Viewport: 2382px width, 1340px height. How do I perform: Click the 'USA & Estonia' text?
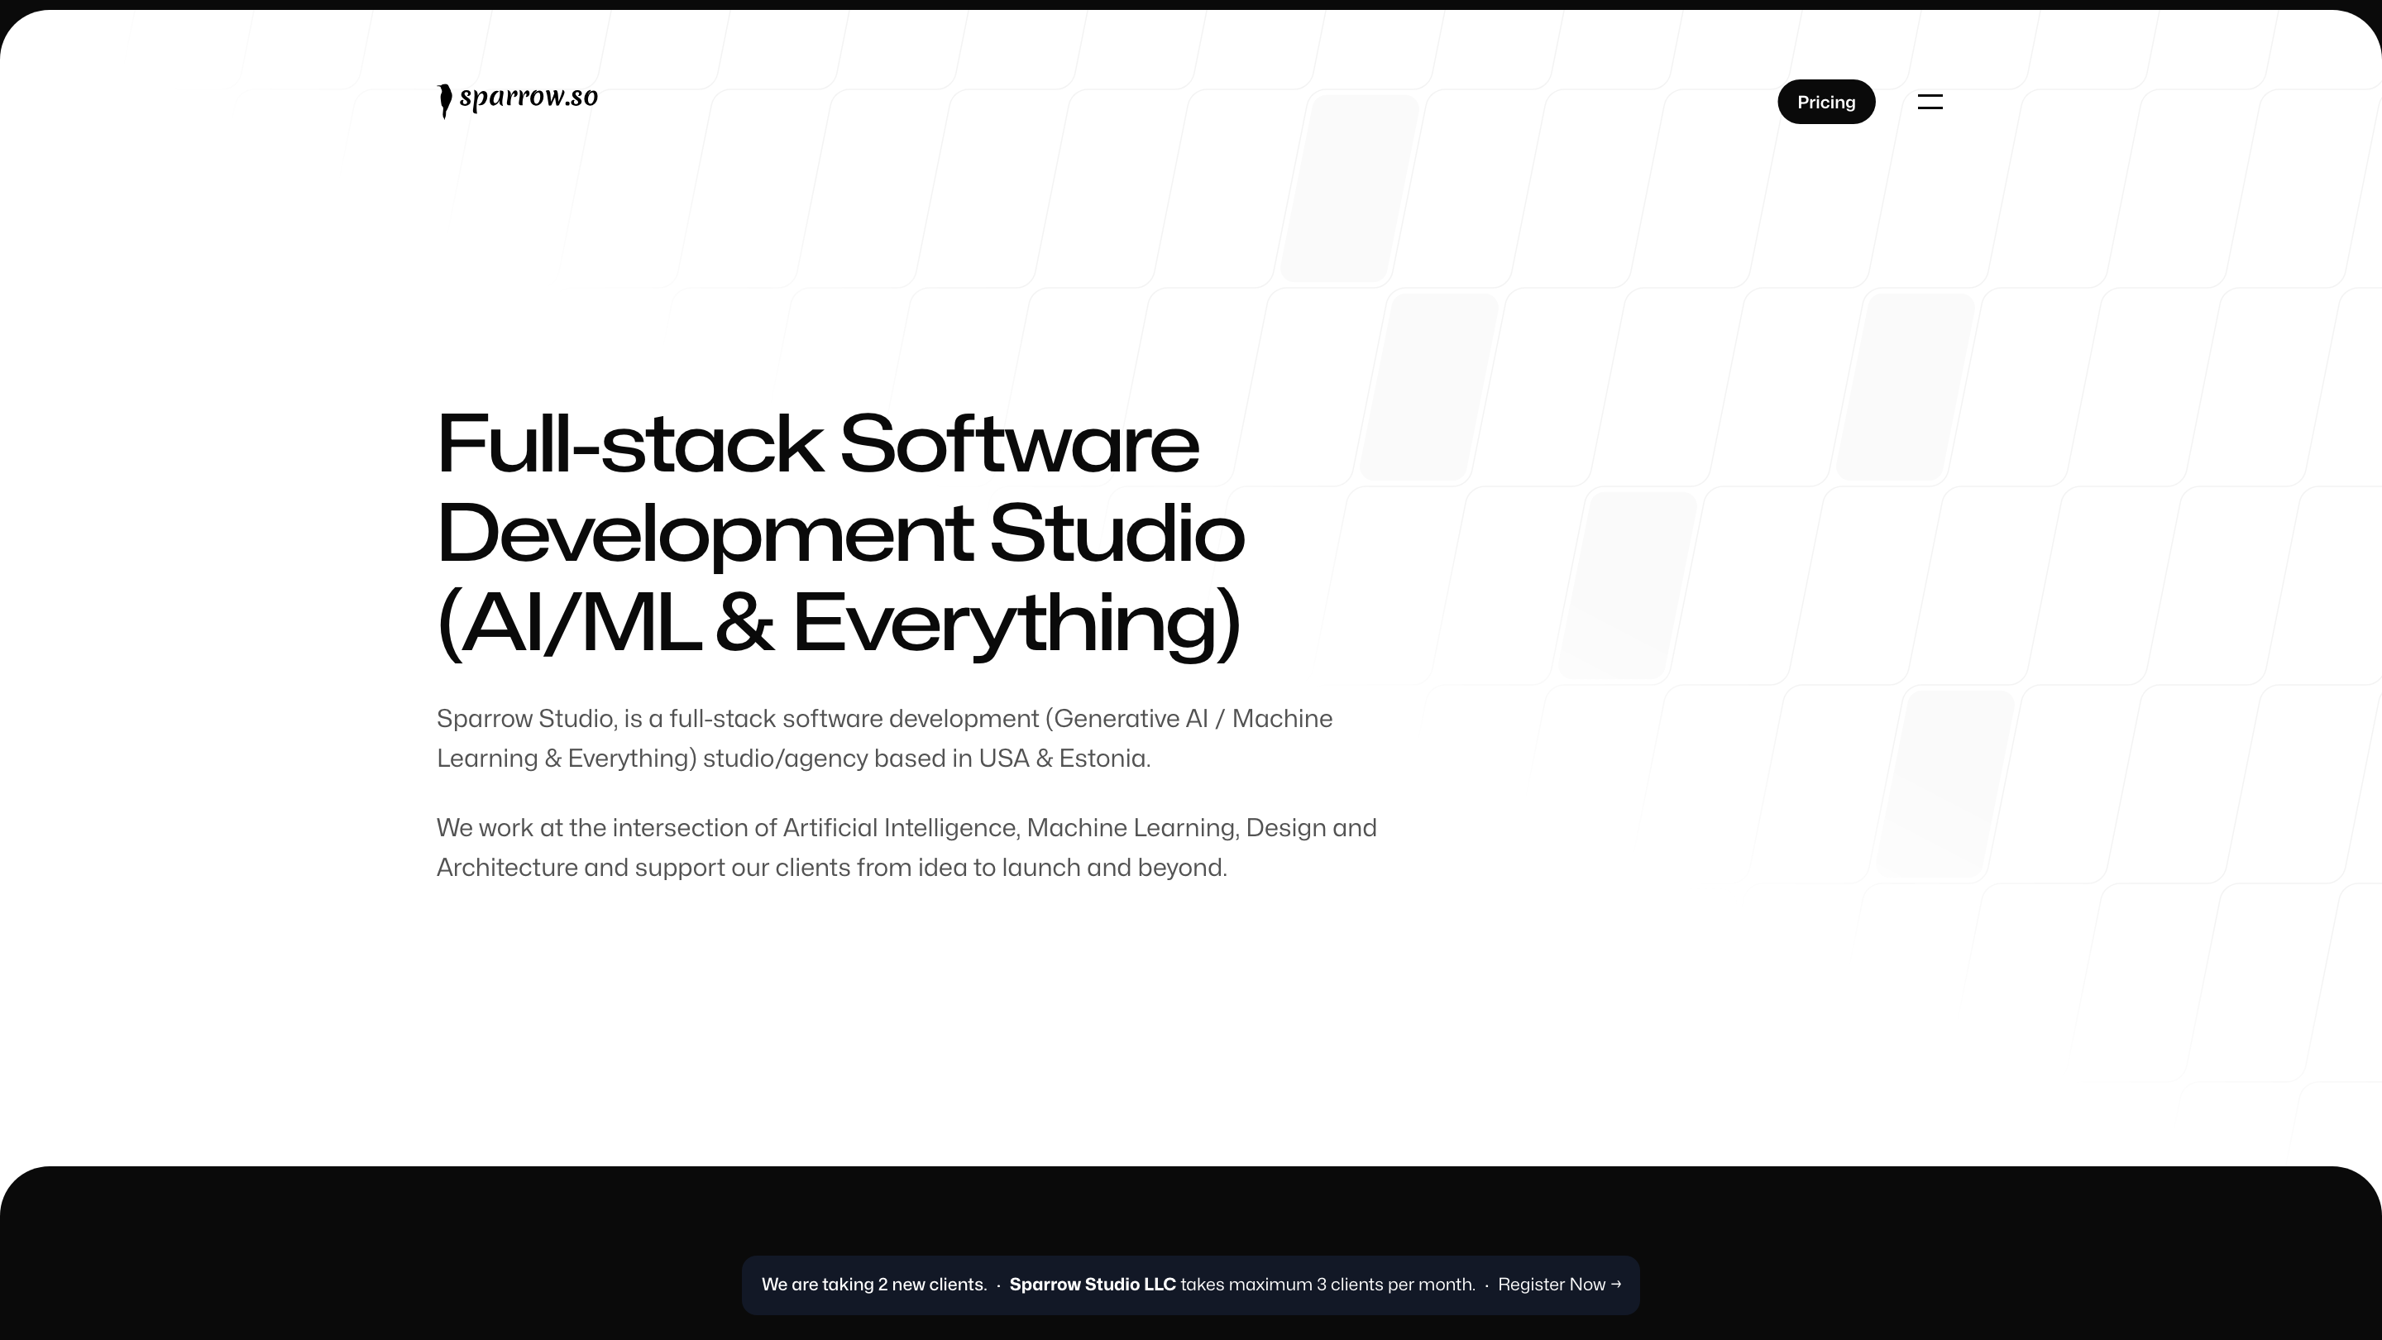1064,759
